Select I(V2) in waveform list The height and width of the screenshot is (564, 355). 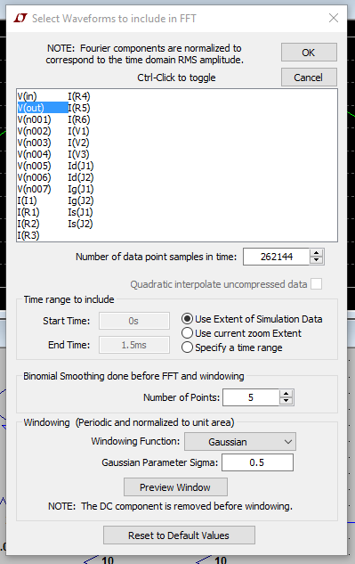78,143
